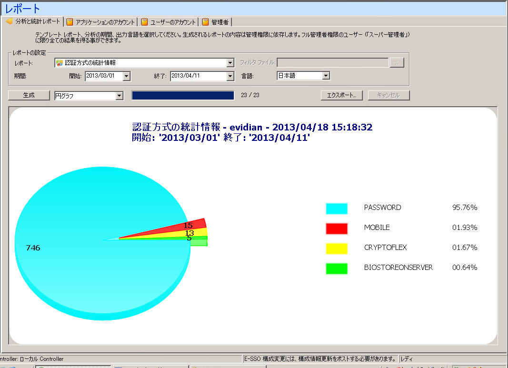Open the ユーザーのアカウント tab

point(169,22)
